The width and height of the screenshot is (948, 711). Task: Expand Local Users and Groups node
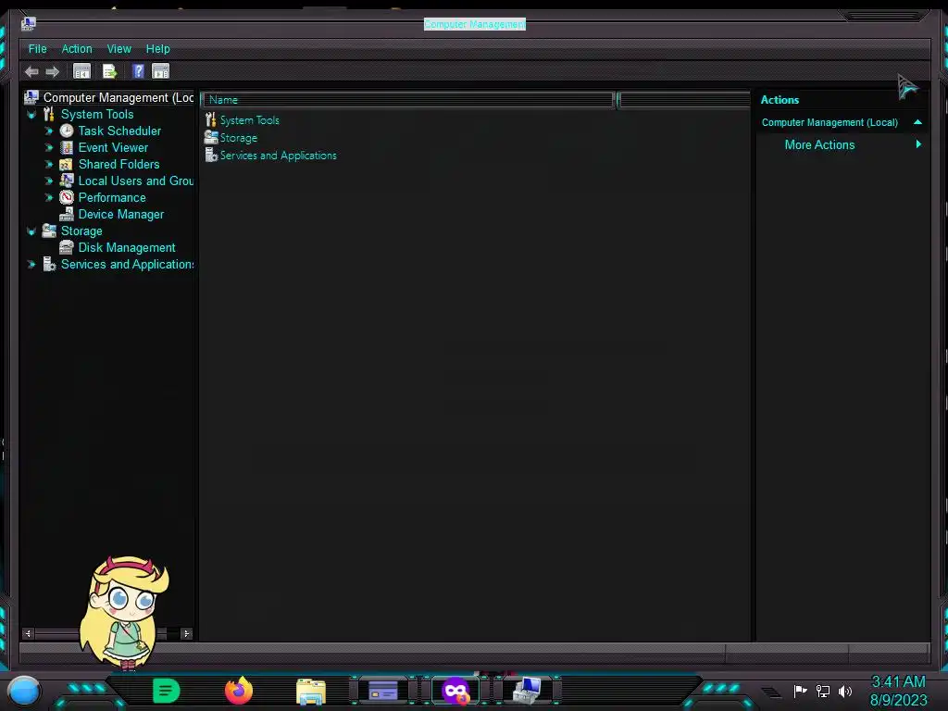coord(49,181)
